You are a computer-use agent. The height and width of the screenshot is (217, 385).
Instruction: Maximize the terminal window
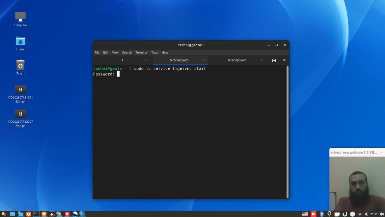coord(277,45)
